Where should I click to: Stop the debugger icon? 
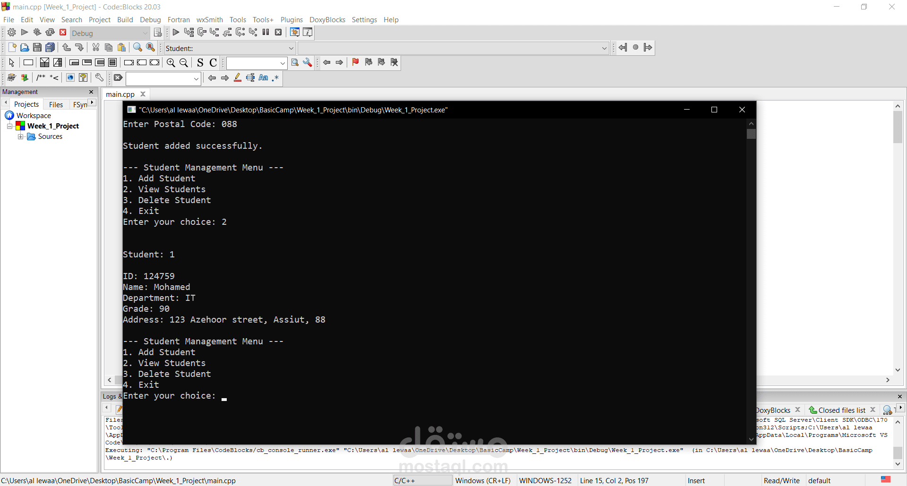[x=279, y=33]
